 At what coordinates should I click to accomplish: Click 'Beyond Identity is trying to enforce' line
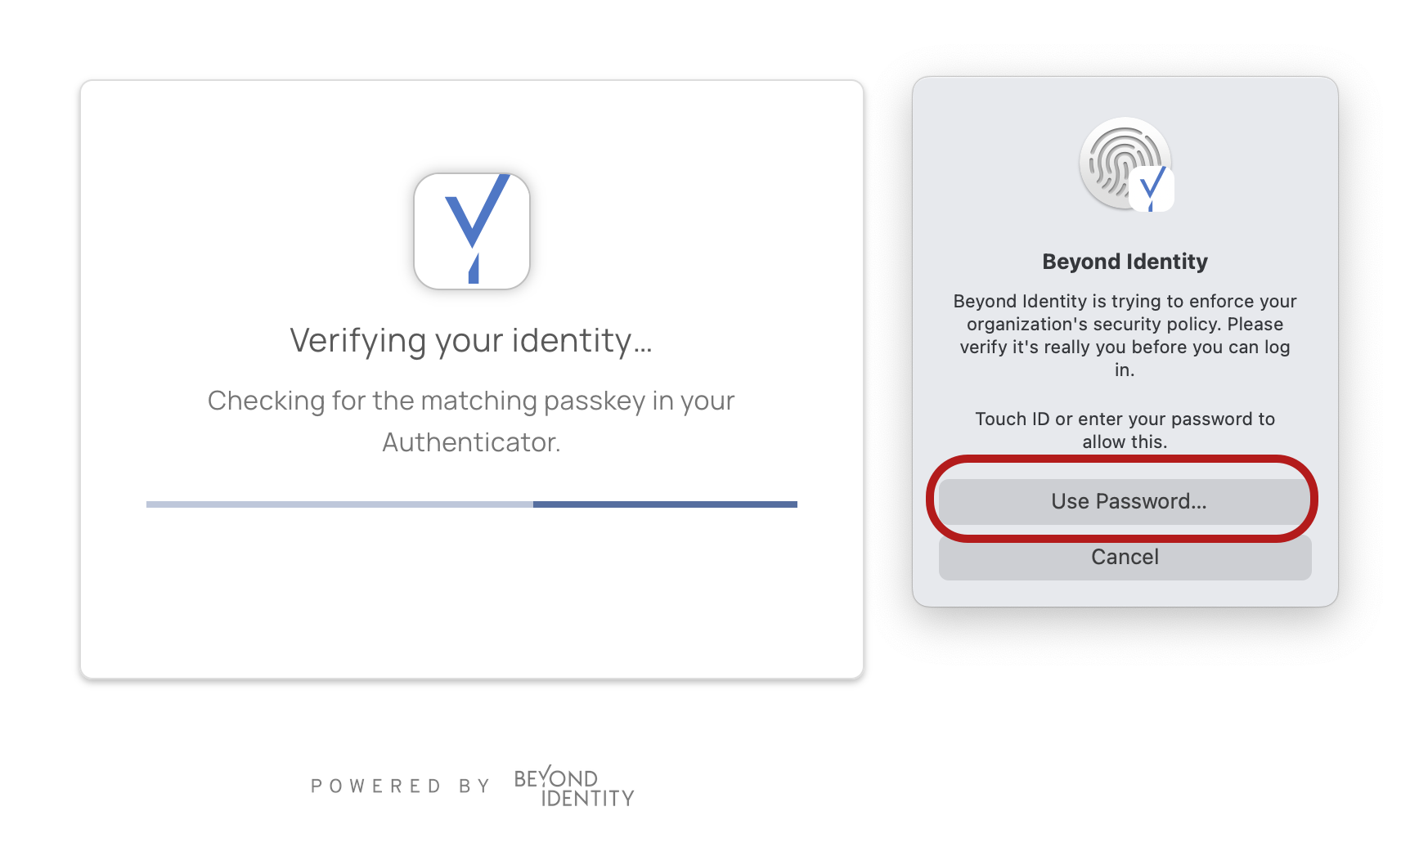coord(1125,302)
